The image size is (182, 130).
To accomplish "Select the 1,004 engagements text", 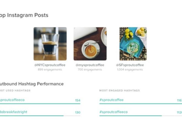I will 130,69.
